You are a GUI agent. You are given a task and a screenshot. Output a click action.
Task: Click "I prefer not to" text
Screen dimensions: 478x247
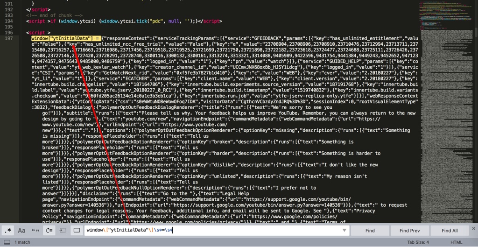pos(297,188)
